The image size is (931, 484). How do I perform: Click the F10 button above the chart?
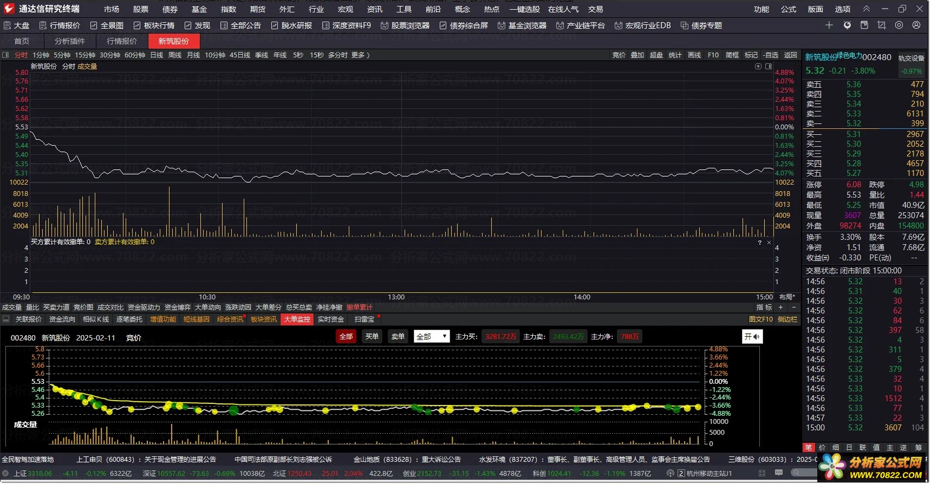(x=713, y=55)
